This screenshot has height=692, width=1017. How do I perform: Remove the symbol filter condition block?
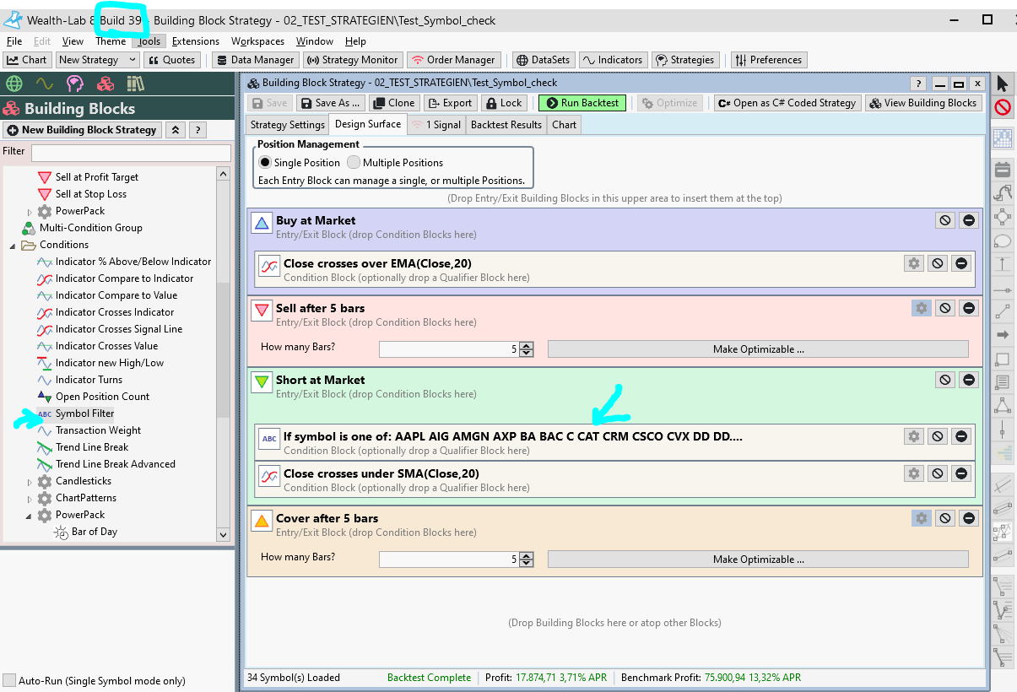(x=960, y=436)
